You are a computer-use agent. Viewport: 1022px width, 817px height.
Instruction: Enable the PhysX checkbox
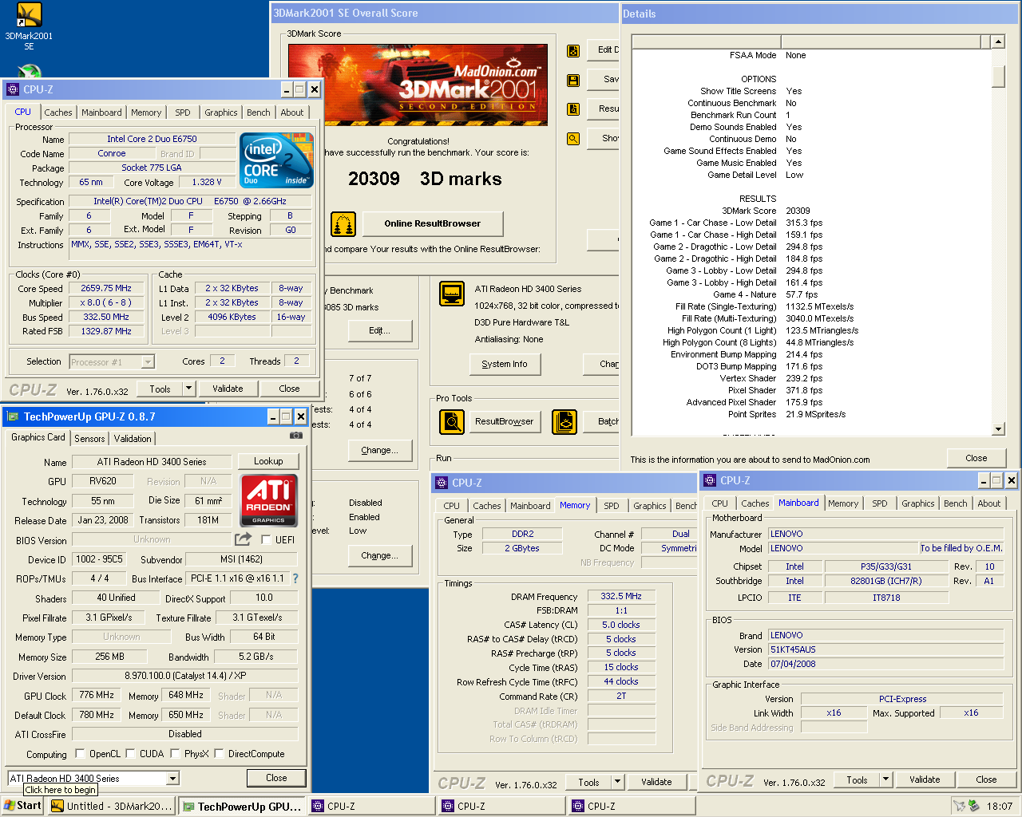point(175,753)
